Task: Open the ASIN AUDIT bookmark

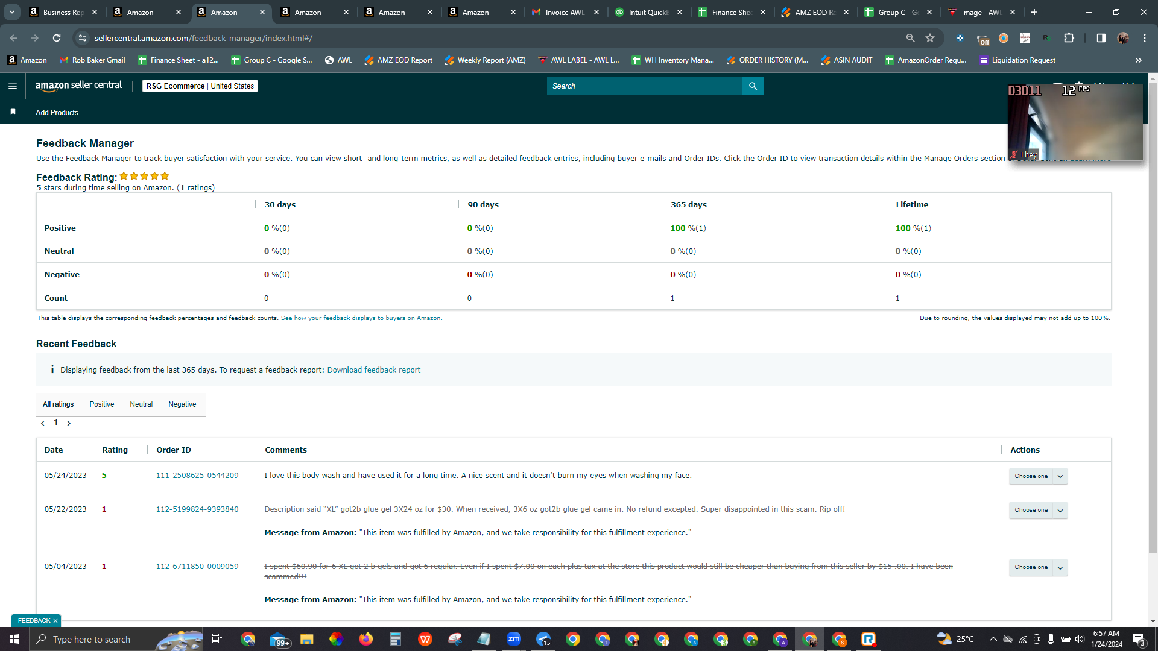Action: coord(847,60)
